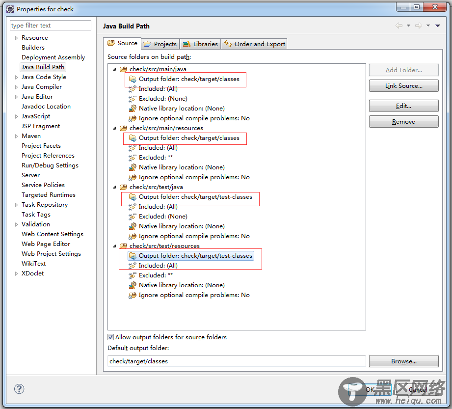Expand the Validation category
452x409 pixels.
[16, 224]
